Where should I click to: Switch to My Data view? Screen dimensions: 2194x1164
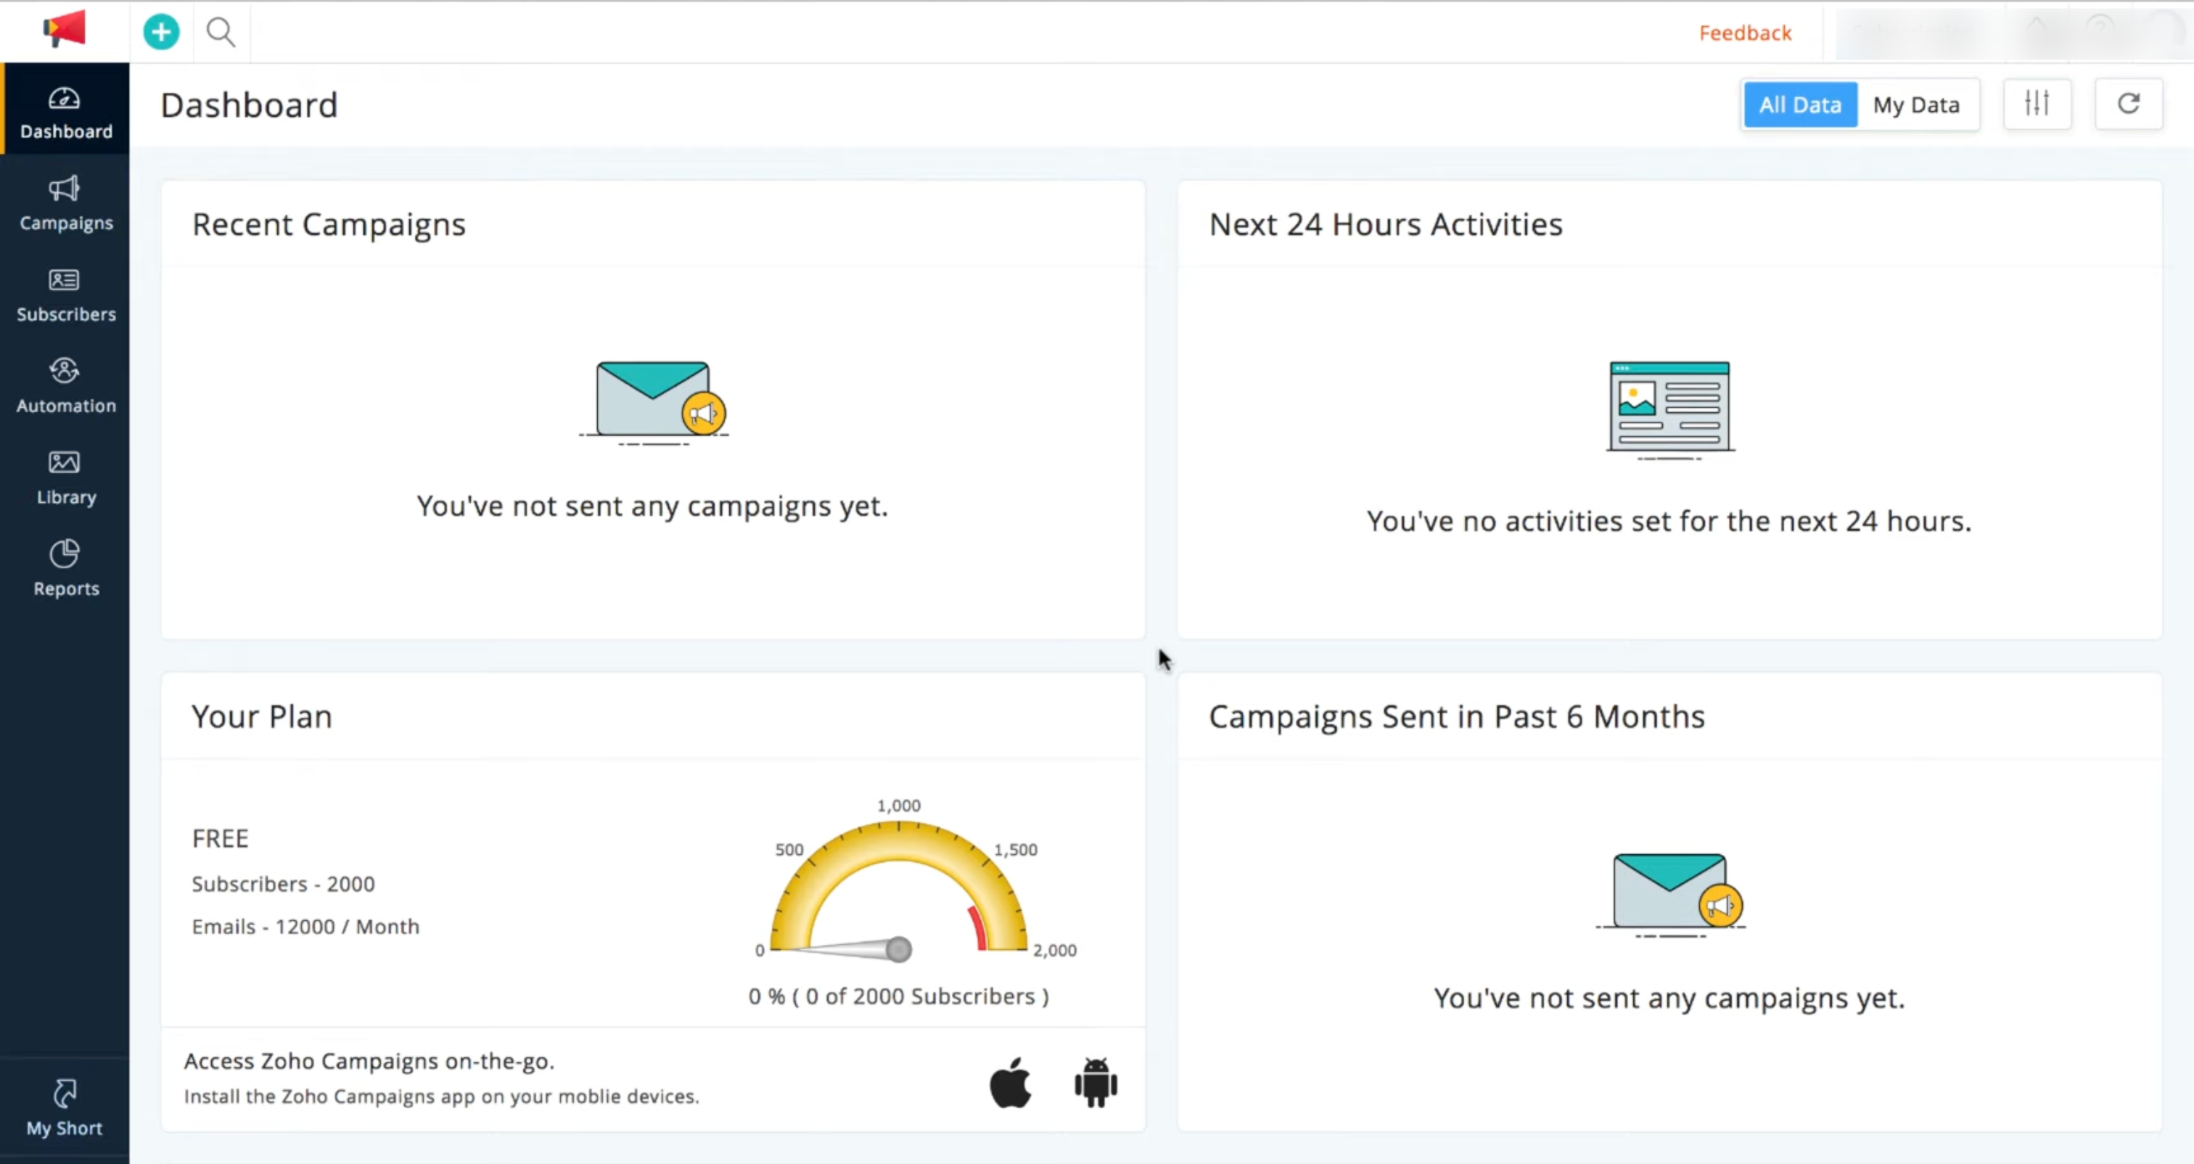(x=1915, y=104)
